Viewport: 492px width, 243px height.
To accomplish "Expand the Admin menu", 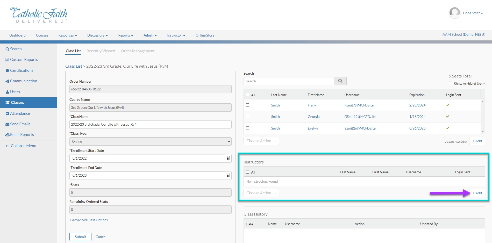I will pos(150,35).
